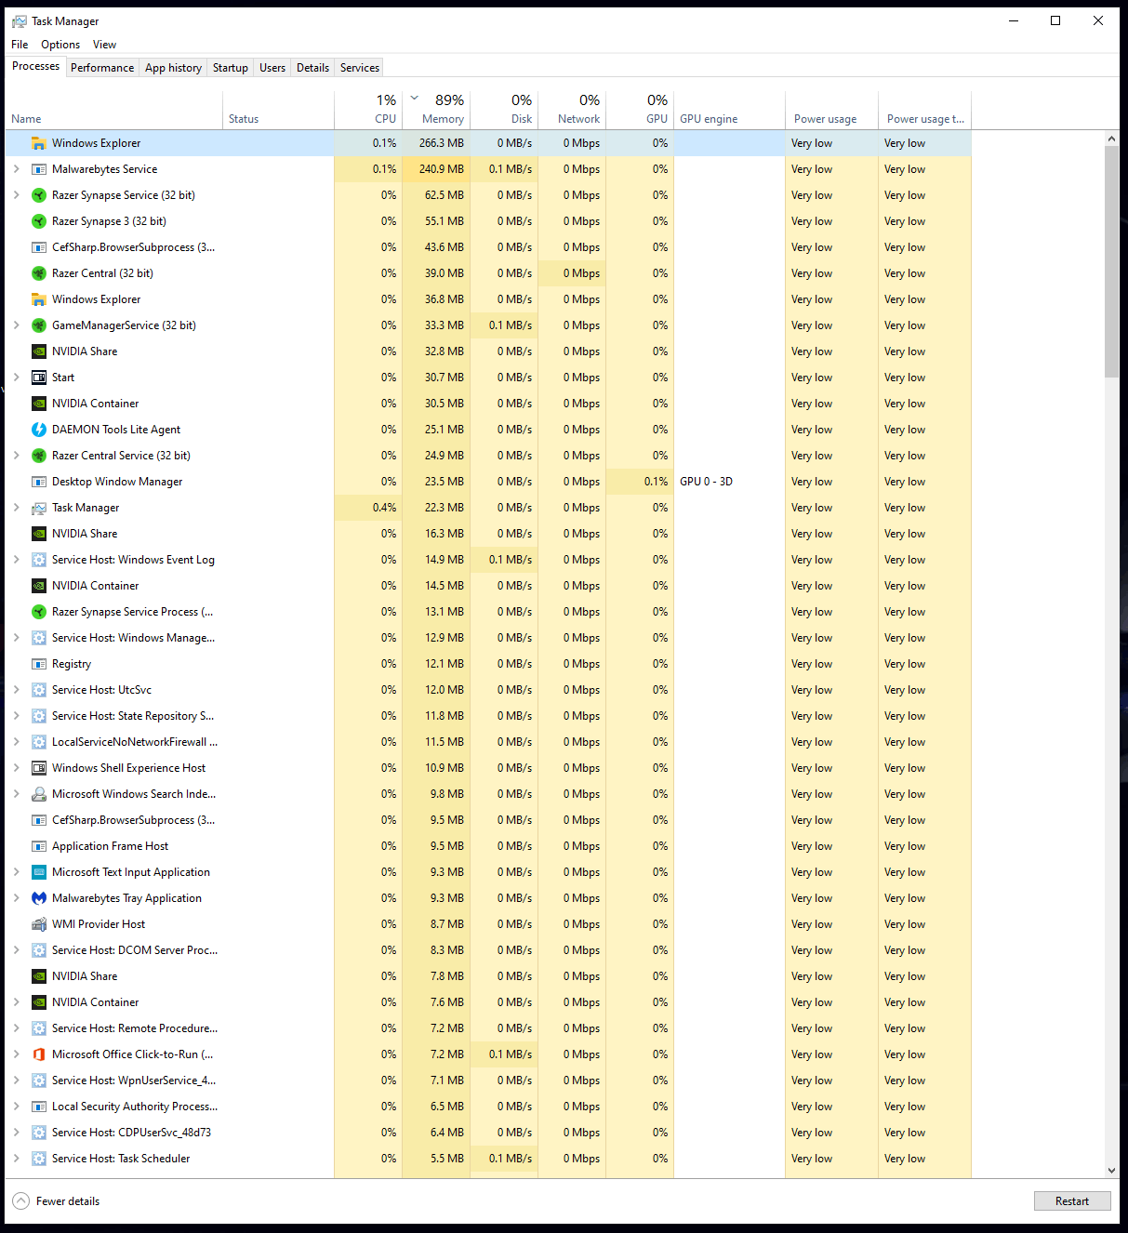This screenshot has width=1128, height=1233.
Task: Switch to the Startup tab
Action: (231, 68)
